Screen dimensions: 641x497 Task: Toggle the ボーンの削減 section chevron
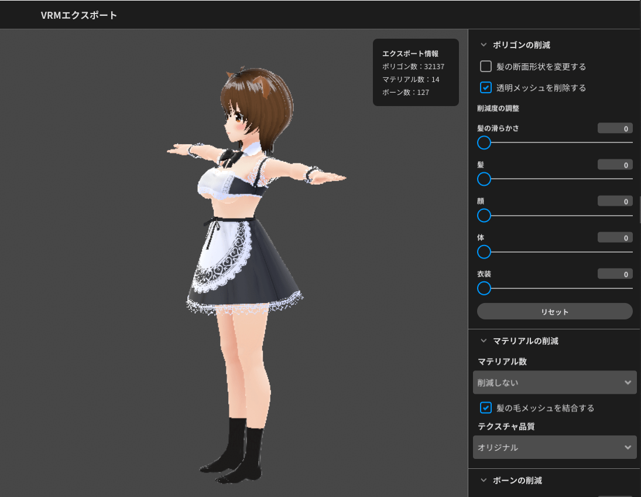[x=484, y=480]
